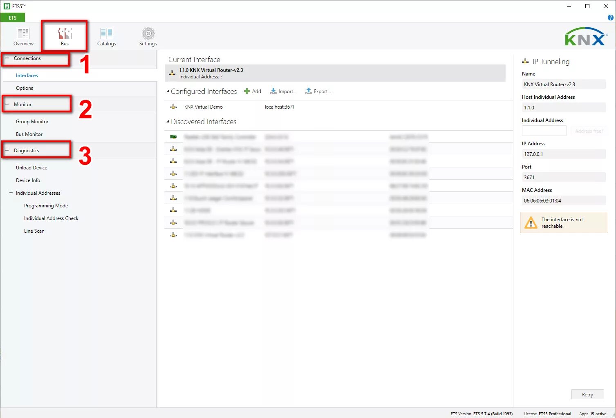Click the Individual Address input field

pyautogui.click(x=544, y=131)
